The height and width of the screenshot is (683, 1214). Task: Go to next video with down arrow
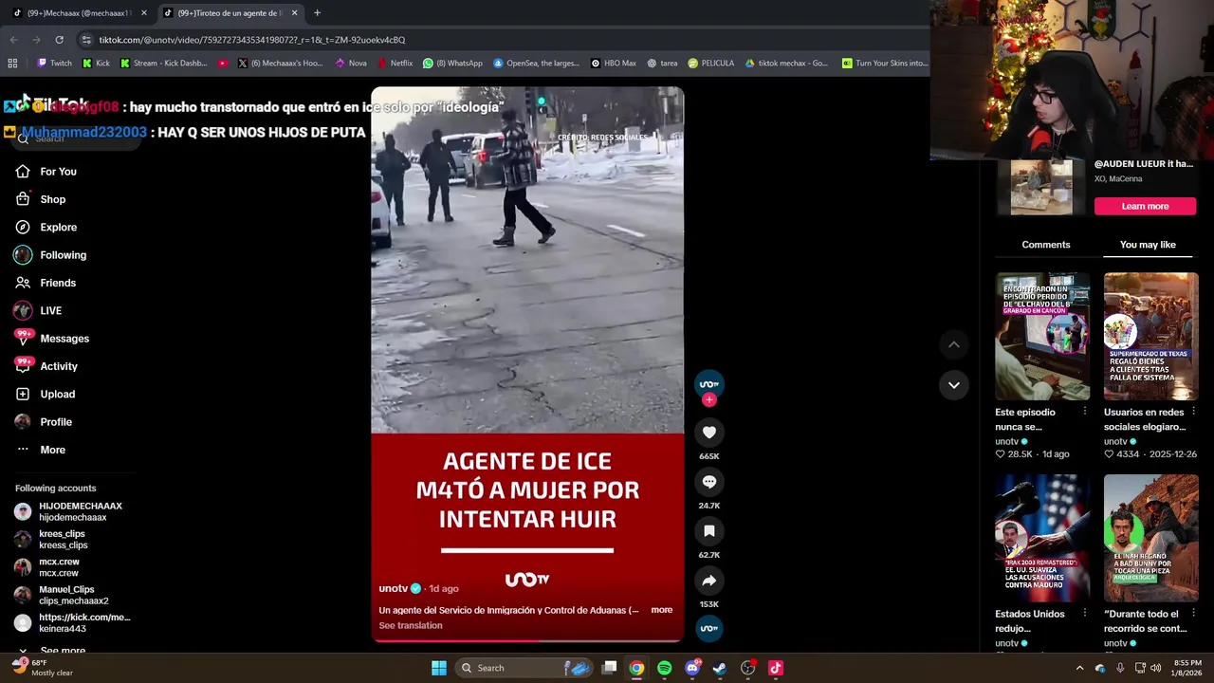click(x=953, y=385)
